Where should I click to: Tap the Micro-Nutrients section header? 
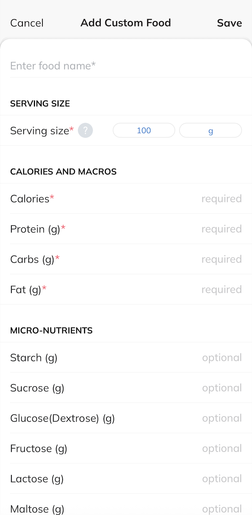(x=51, y=330)
